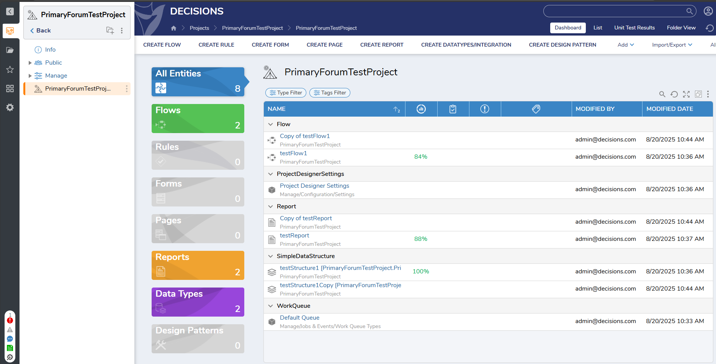This screenshot has height=364, width=716.
Task: Open grid options vertical dots
Action: 708,94
